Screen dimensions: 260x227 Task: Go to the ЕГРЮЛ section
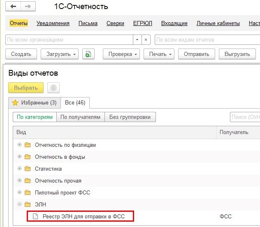[x=142, y=23]
